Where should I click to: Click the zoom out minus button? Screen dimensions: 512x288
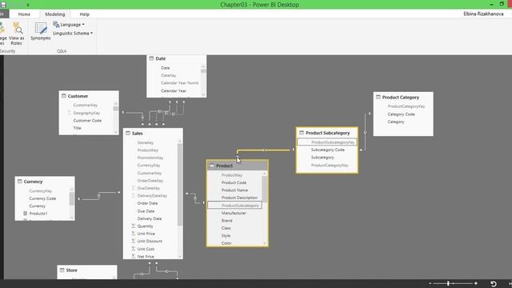pyautogui.click(x=430, y=283)
